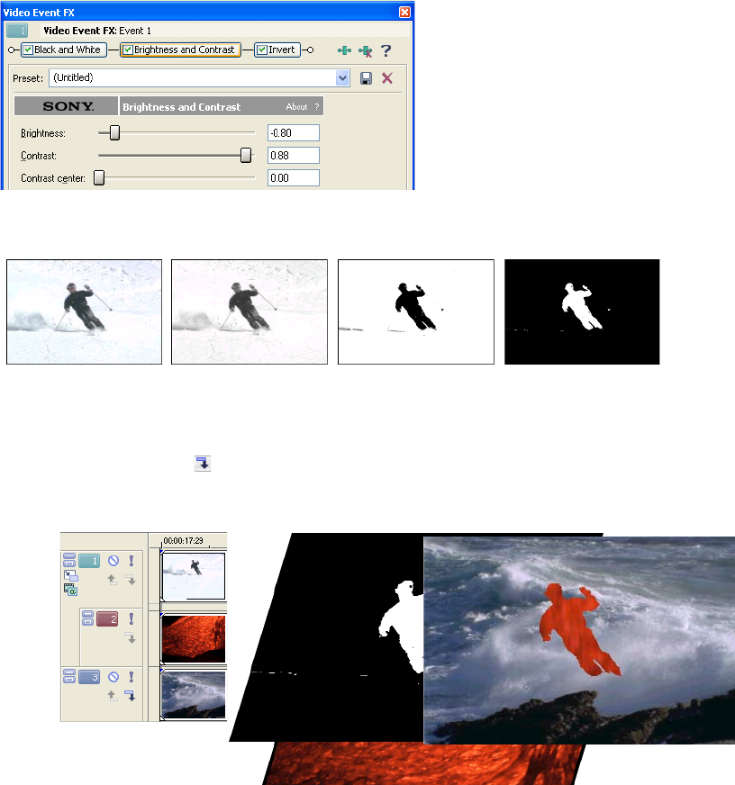Click the Sony logo banner

click(66, 106)
